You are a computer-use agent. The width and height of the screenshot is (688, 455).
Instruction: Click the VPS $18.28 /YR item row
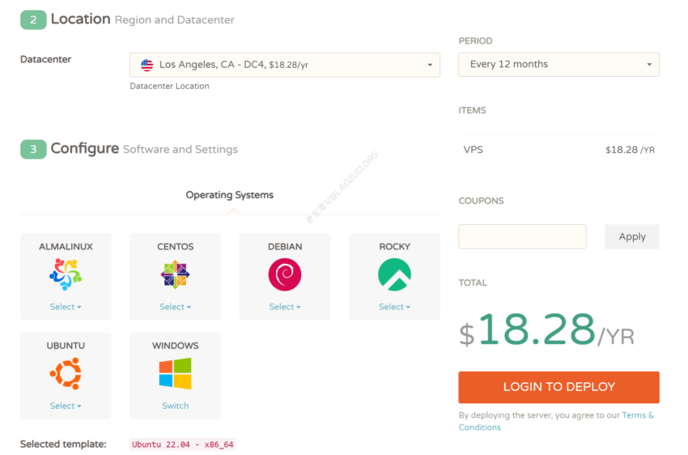(558, 150)
